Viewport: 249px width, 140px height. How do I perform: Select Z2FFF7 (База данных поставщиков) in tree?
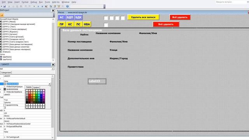coord(18,44)
